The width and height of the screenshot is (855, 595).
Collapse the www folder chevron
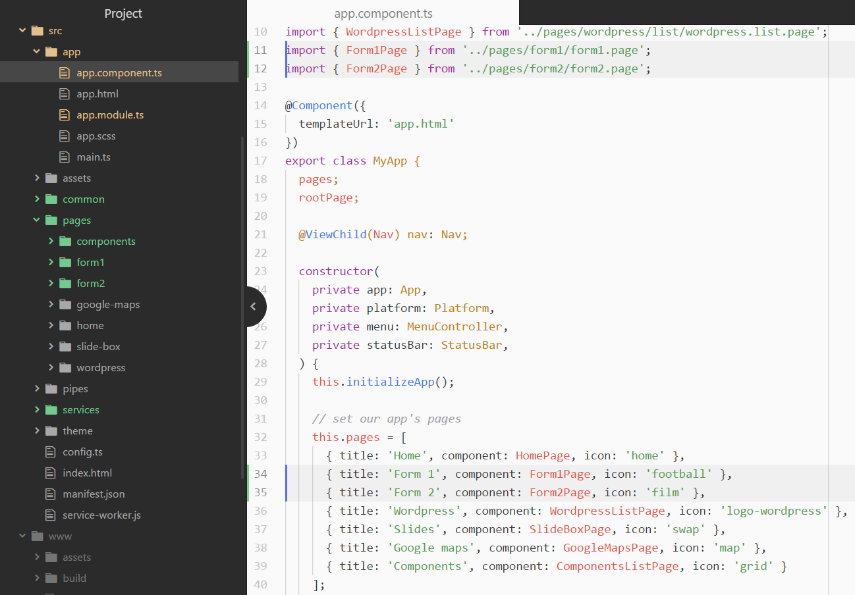(x=23, y=536)
